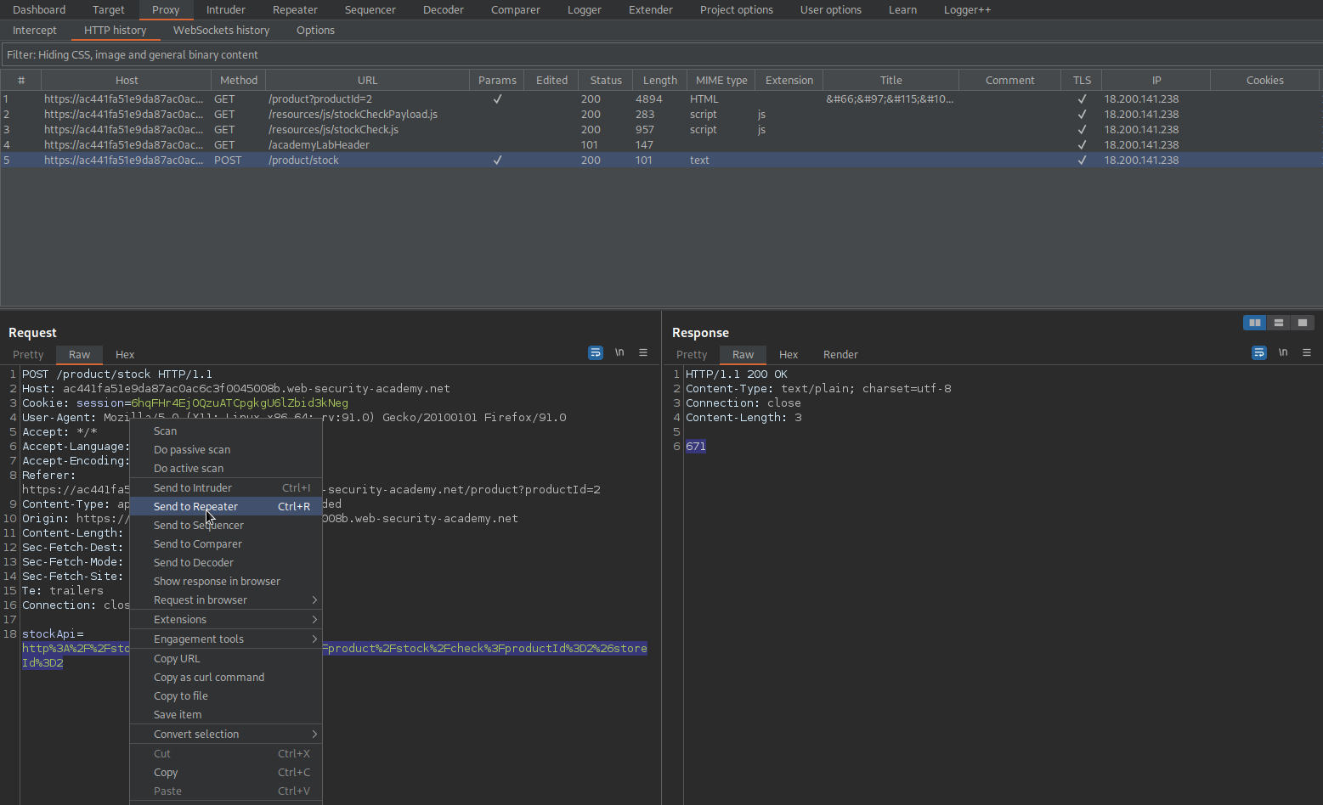Select the POST /product/stock history row
Image resolution: width=1323 pixels, height=805 pixels.
point(661,160)
